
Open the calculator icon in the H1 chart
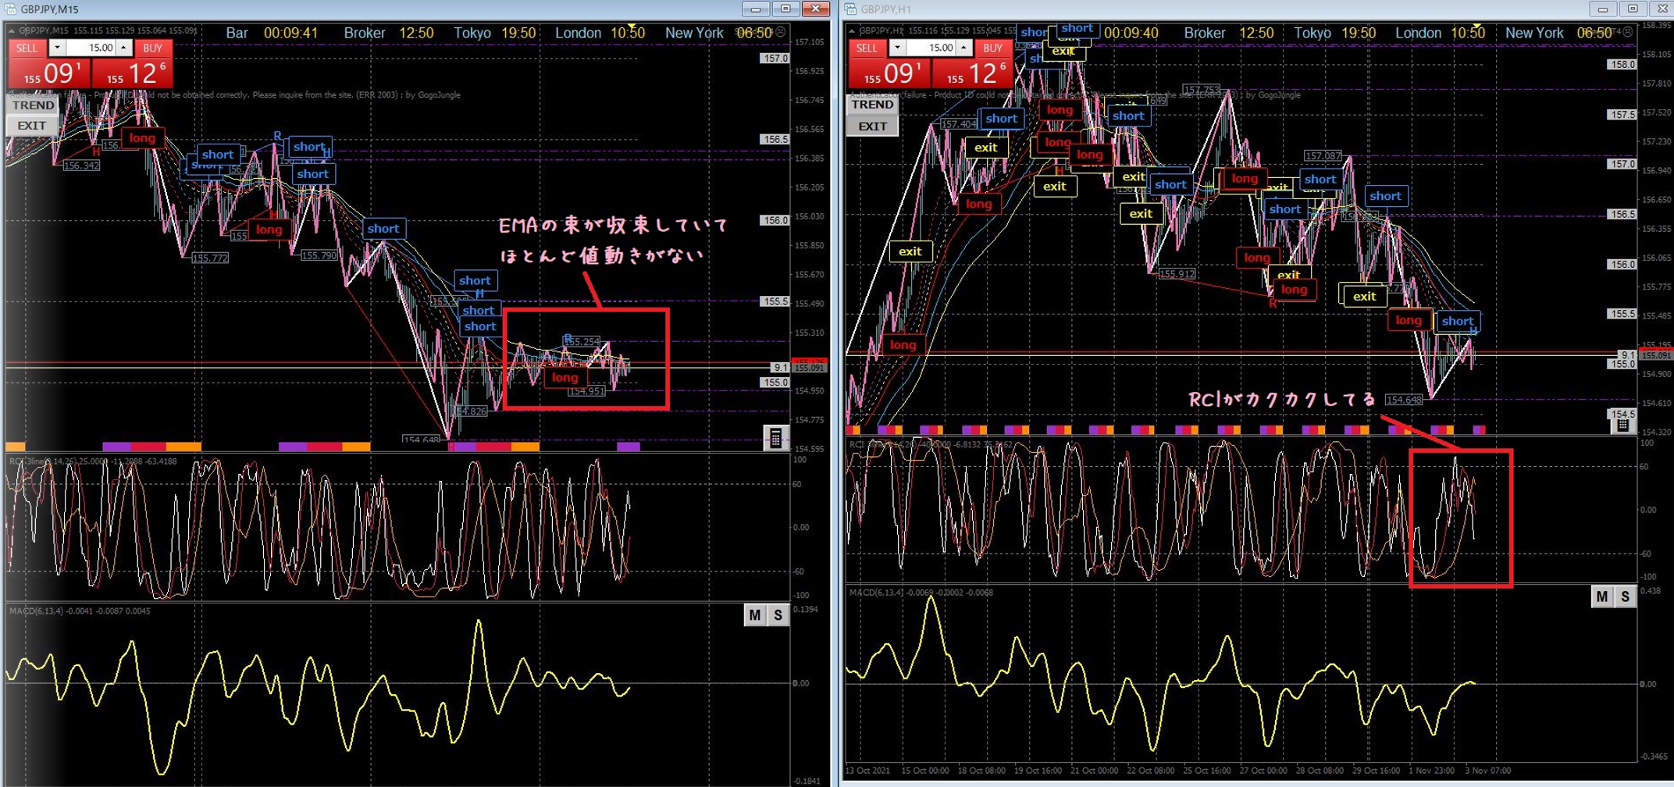(1622, 425)
